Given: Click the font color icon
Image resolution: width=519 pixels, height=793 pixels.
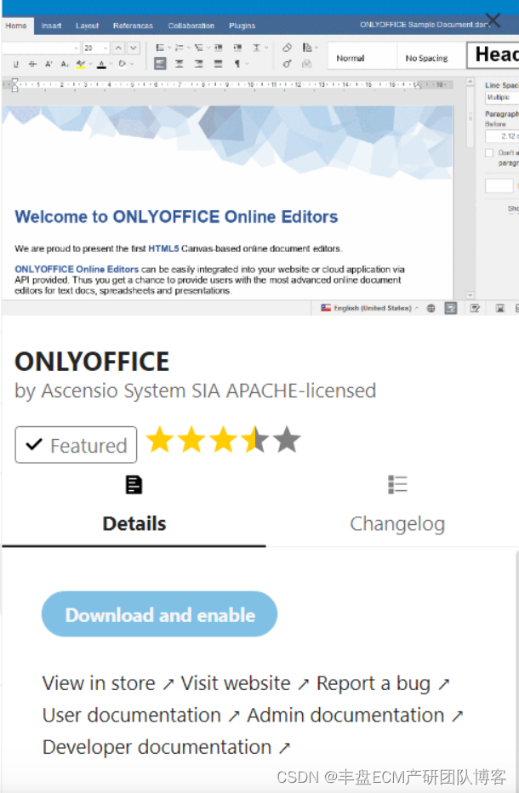Looking at the screenshot, I should pyautogui.click(x=102, y=64).
